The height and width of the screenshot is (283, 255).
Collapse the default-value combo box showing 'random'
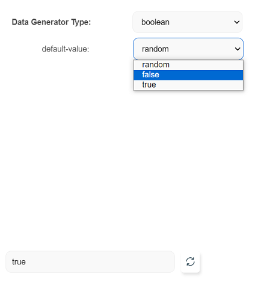pyautogui.click(x=188, y=49)
